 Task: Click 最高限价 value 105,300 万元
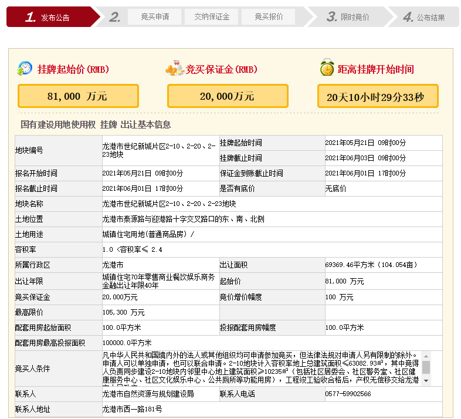pos(124,312)
